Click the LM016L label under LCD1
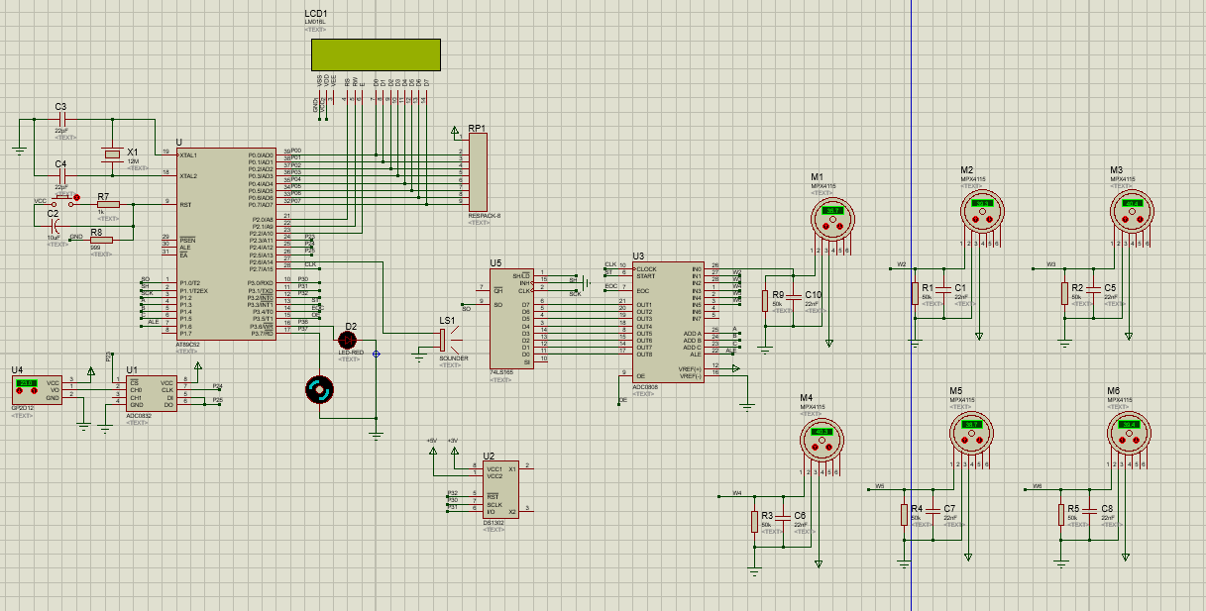The image size is (1206, 611). click(315, 24)
